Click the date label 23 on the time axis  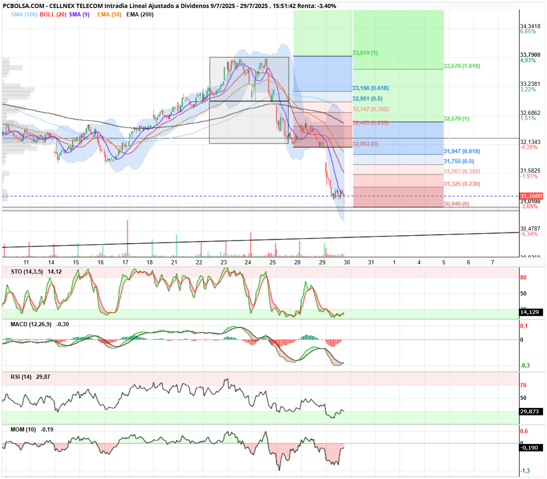(224, 262)
